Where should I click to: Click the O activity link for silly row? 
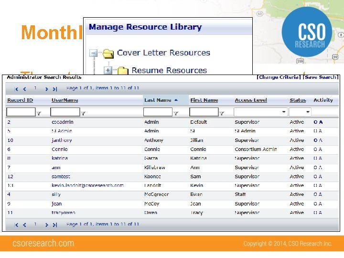pyautogui.click(x=315, y=194)
